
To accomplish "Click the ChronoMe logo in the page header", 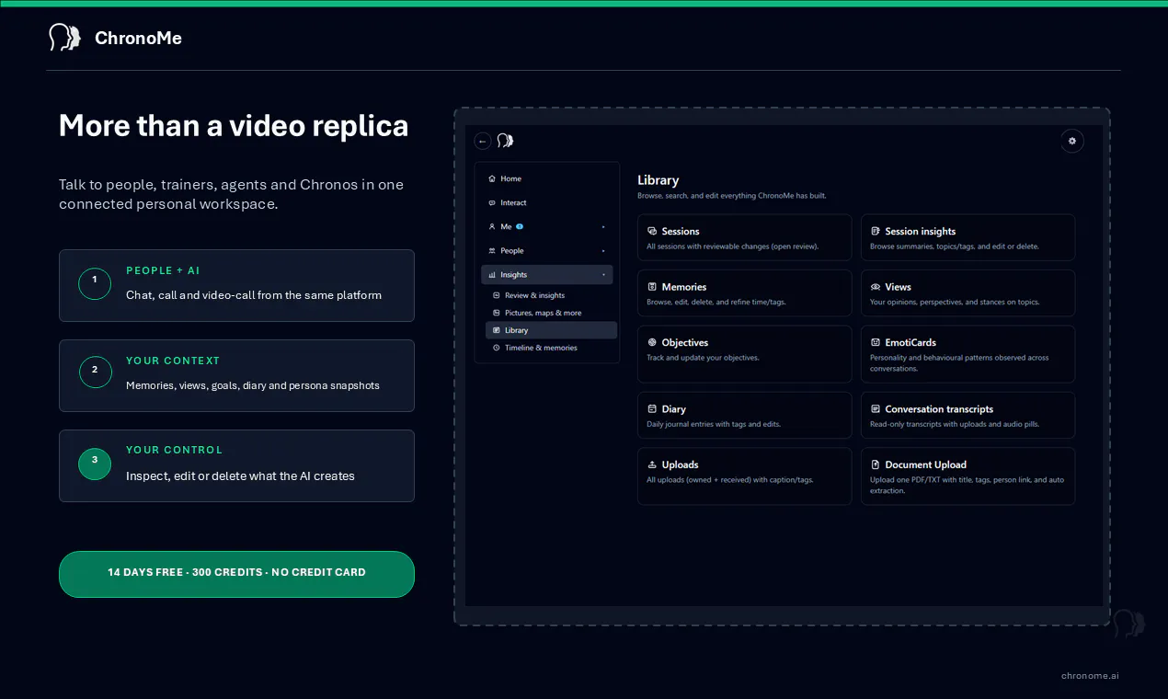I will pos(64,38).
